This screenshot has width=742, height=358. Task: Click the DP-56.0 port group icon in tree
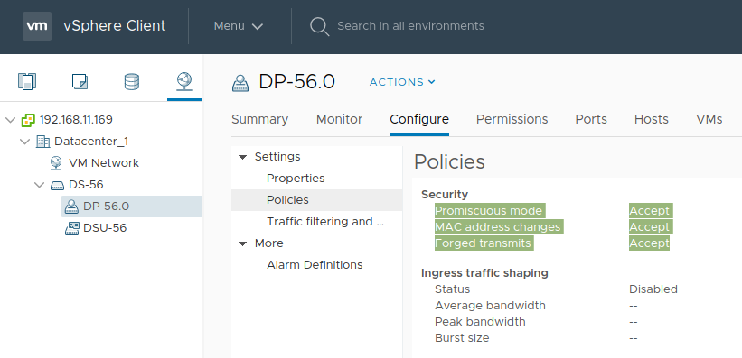tap(71, 207)
